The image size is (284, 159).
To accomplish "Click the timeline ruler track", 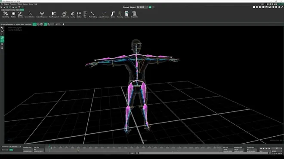I will click(135, 148).
